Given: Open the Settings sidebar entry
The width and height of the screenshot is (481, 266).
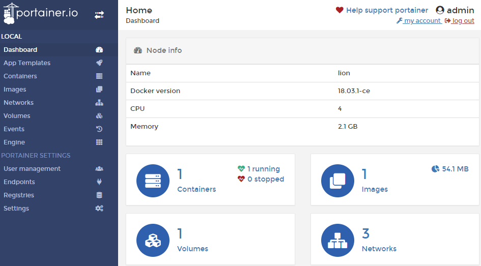Looking at the screenshot, I should click(16, 209).
